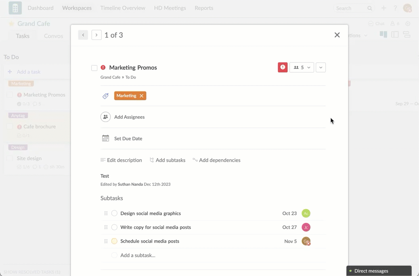Open the Direct messages bar
The height and width of the screenshot is (276, 419).
pos(379,271)
